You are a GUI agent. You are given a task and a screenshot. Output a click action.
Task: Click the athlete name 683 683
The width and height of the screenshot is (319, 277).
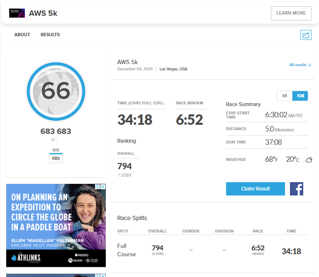pos(56,131)
